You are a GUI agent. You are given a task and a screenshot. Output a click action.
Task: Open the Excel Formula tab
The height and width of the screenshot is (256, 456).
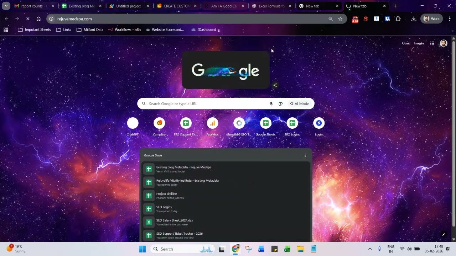(x=271, y=6)
